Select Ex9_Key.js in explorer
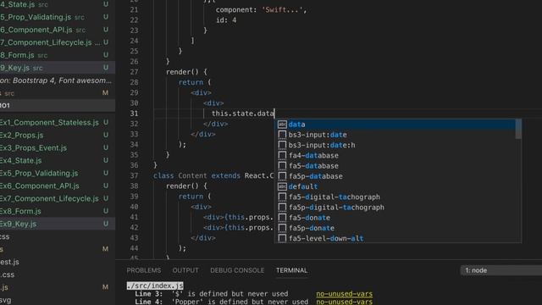Image resolution: width=542 pixels, height=305 pixels. 58,224
